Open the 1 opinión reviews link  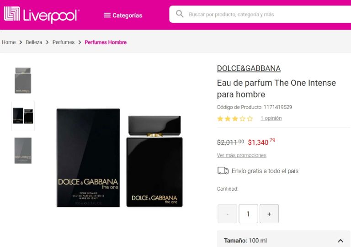[x=271, y=118]
